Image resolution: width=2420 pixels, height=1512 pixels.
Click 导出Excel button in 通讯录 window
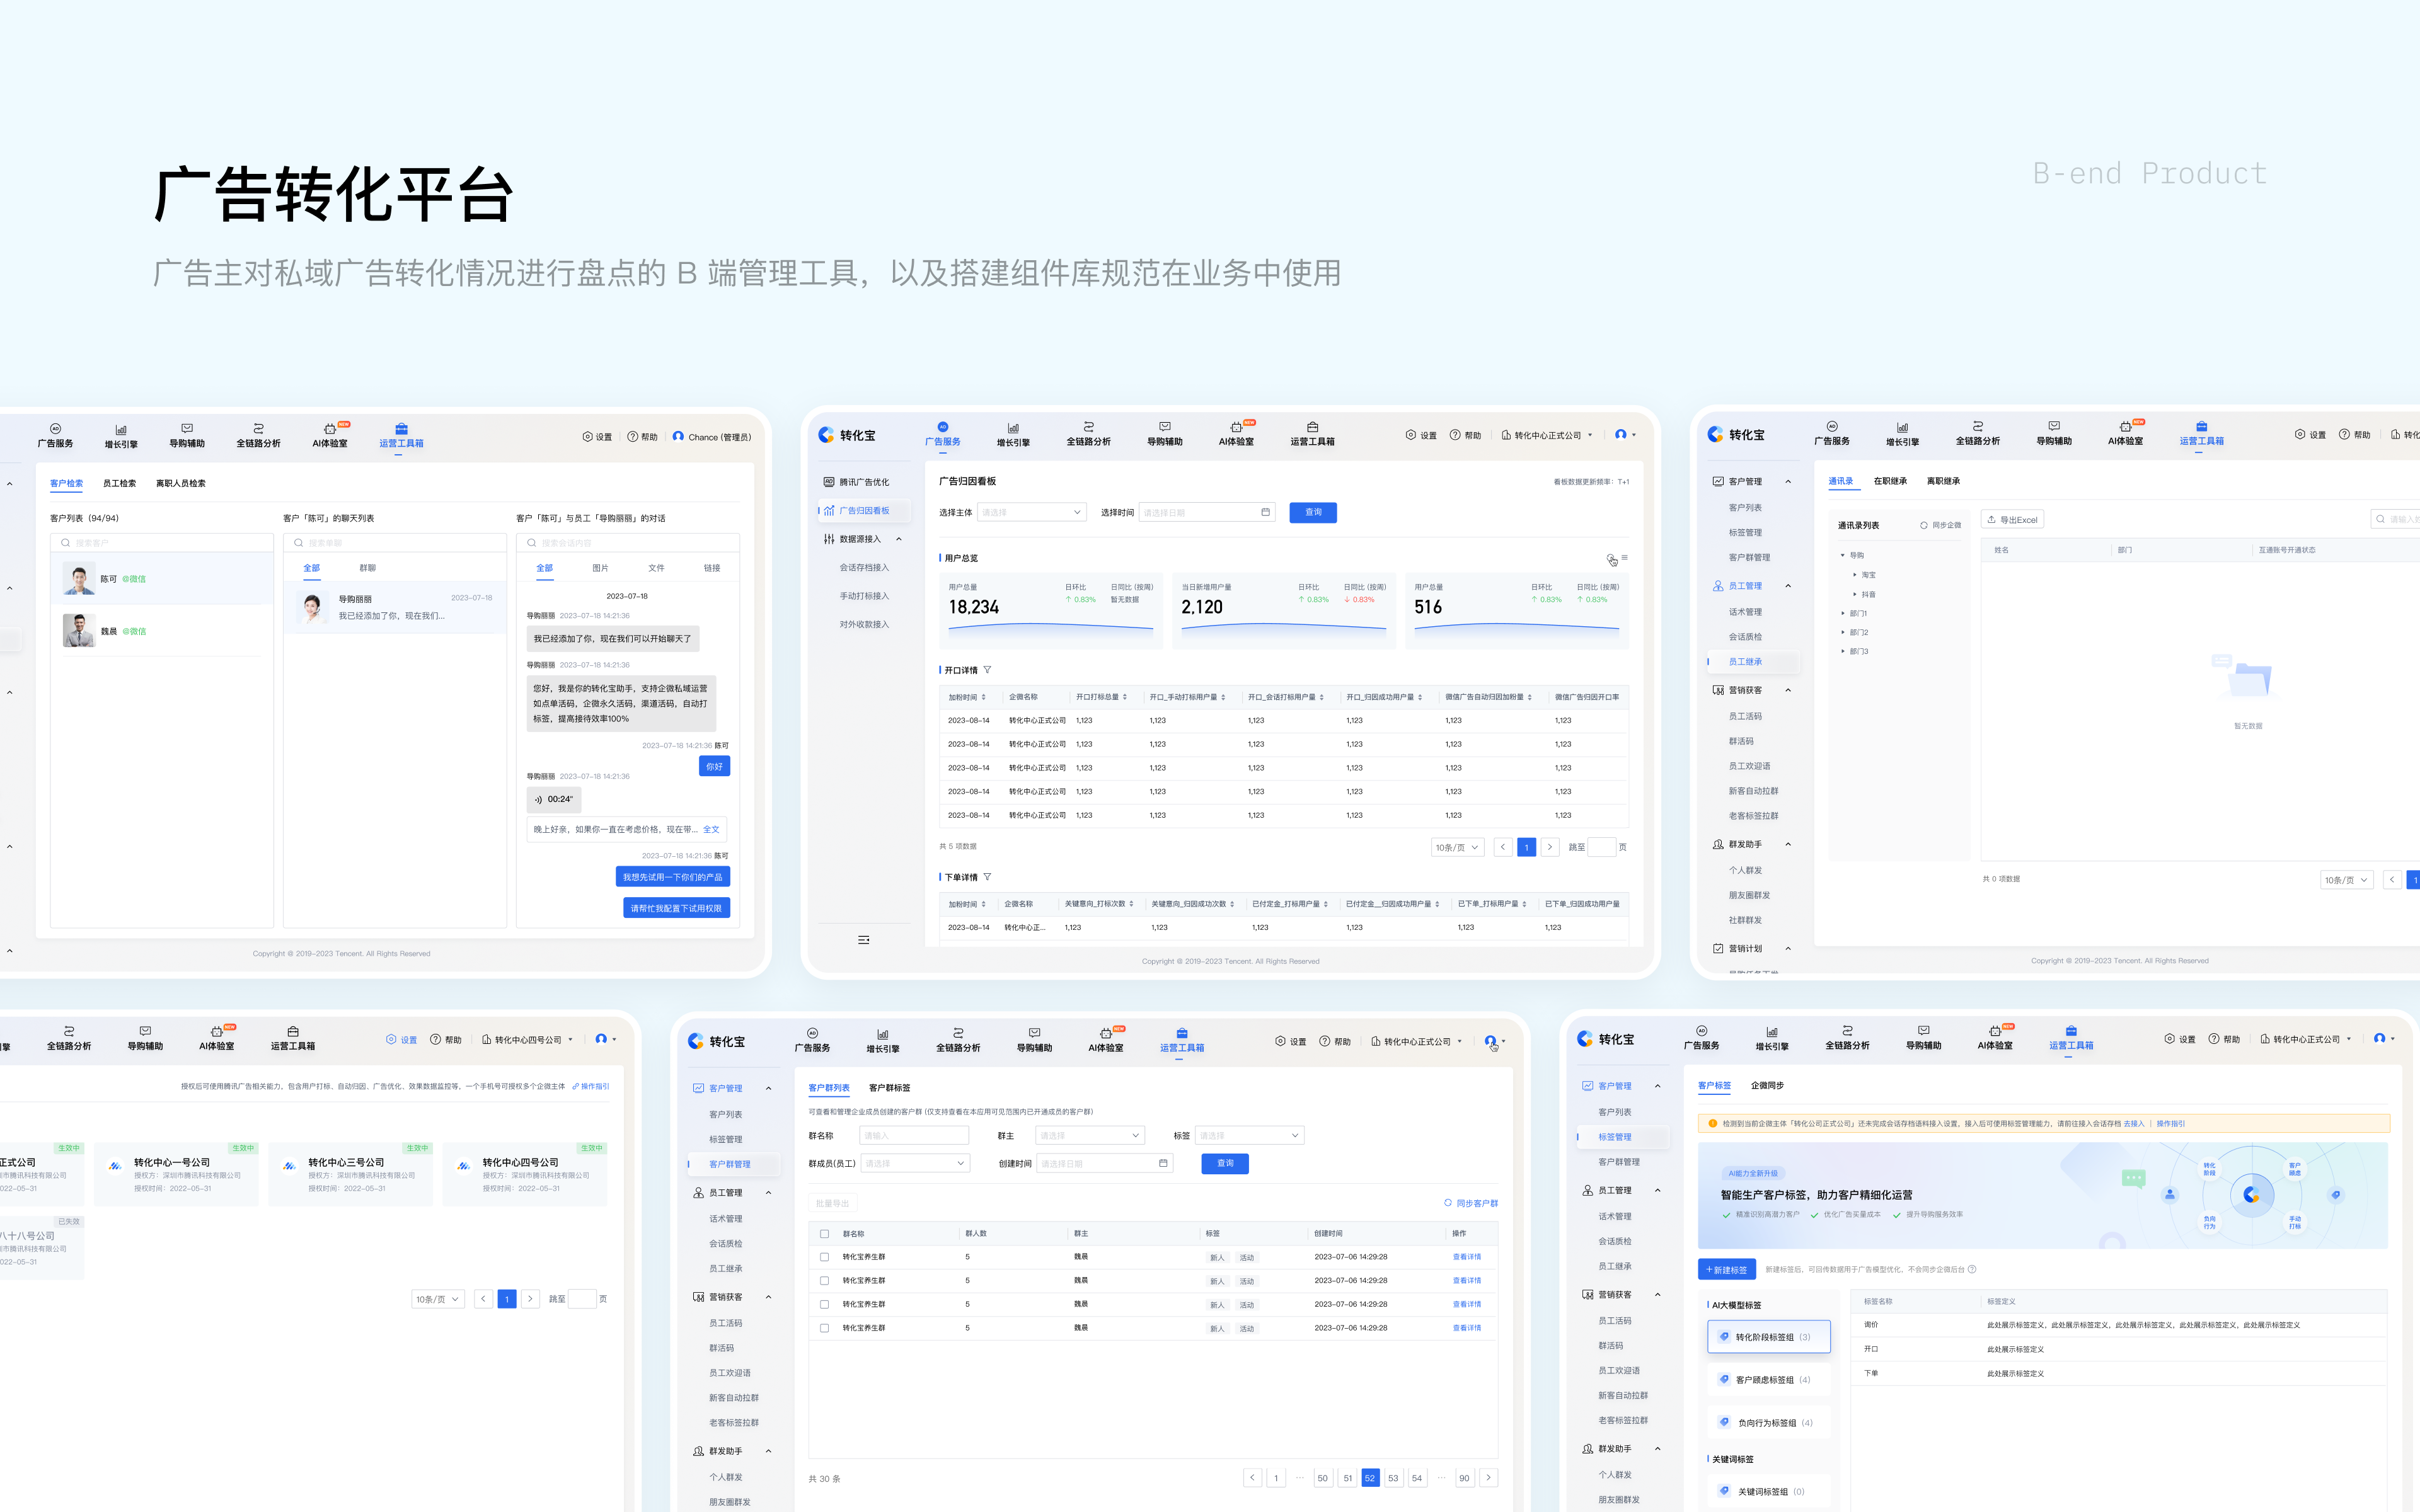point(2012,520)
